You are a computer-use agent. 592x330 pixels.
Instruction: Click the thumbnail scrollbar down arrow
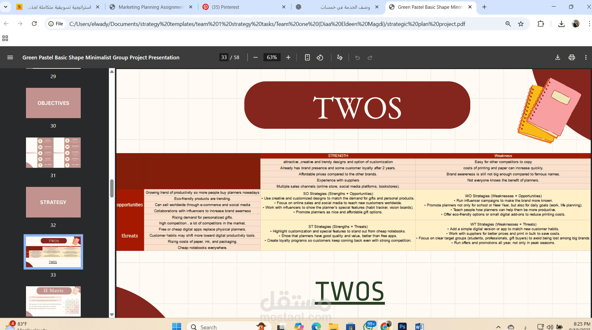[112, 315]
